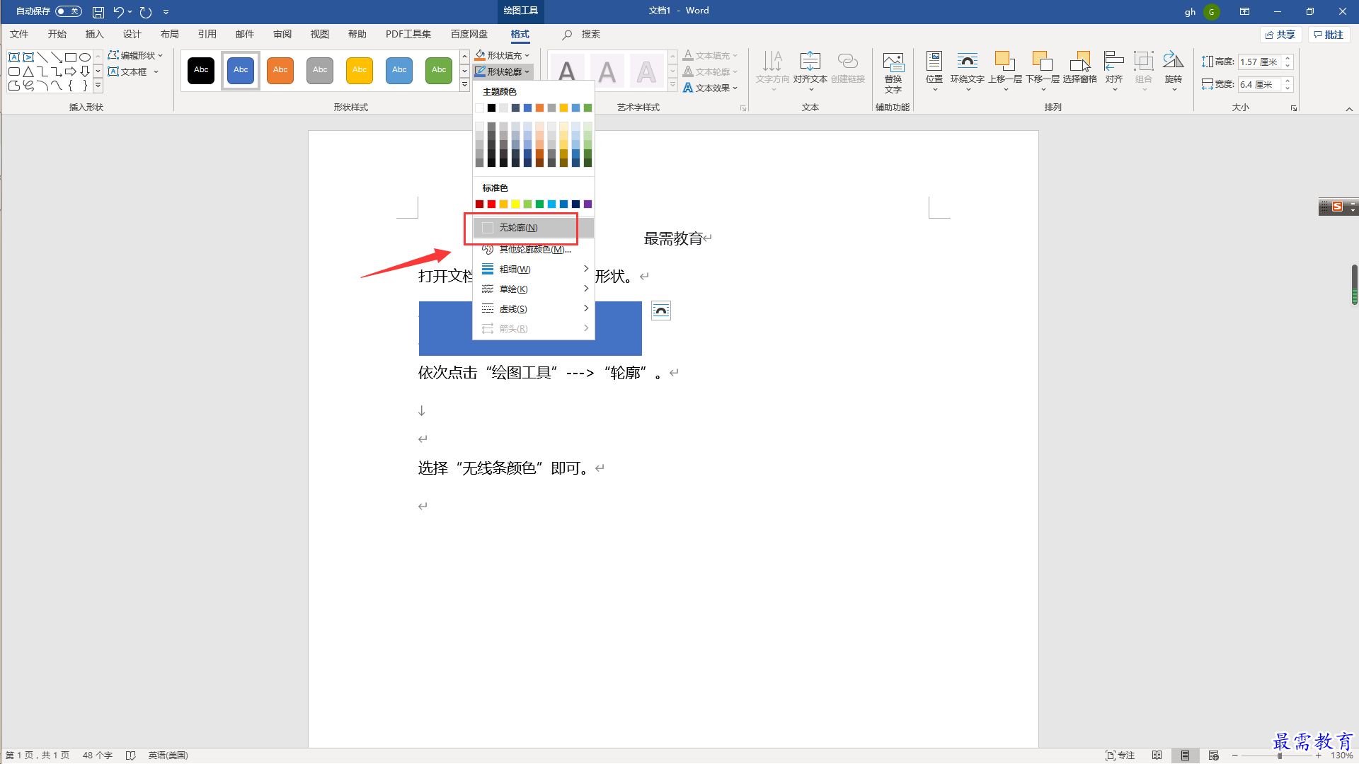
Task: Choose 无轮廓(N) menu option
Action: click(534, 228)
